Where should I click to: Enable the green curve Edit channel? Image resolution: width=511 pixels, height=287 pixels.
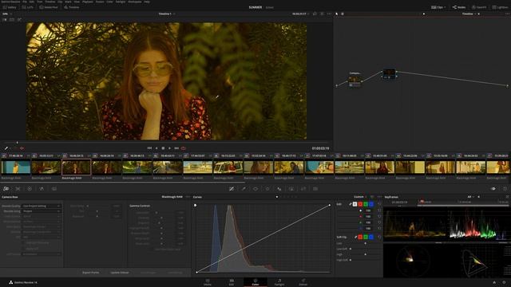366,204
